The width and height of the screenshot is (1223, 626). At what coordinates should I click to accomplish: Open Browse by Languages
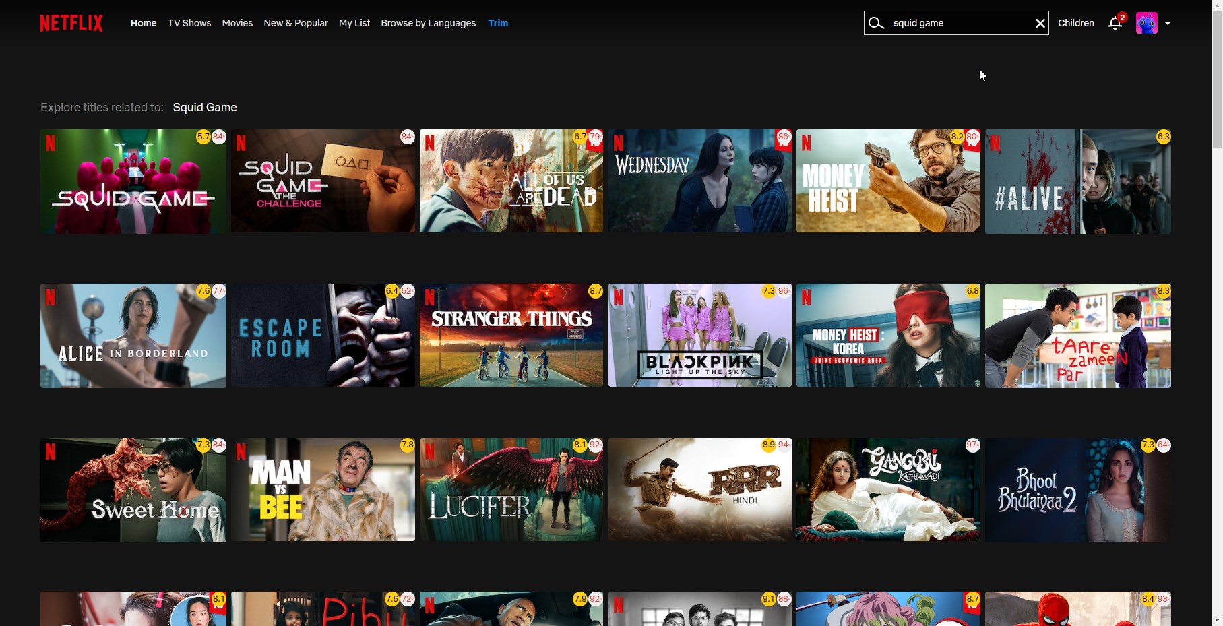click(429, 23)
